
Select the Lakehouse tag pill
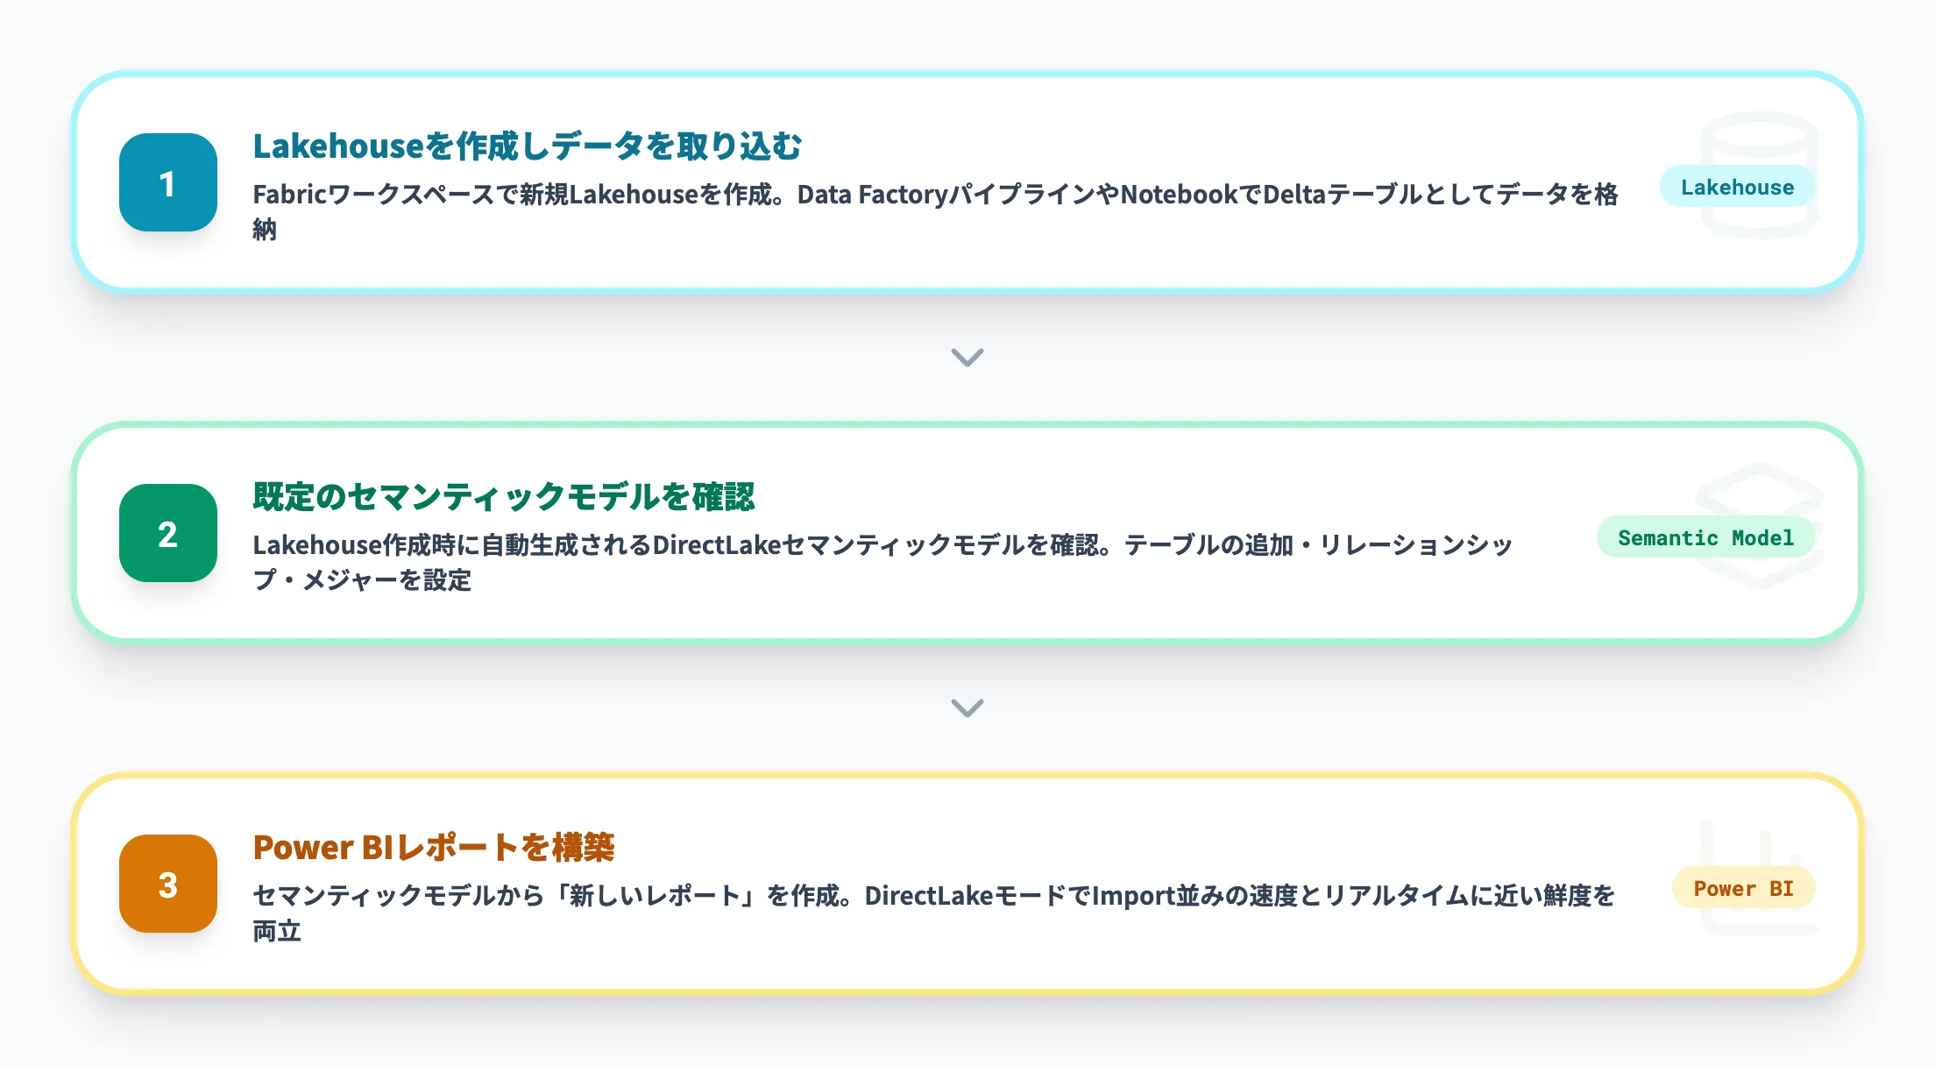(1737, 187)
